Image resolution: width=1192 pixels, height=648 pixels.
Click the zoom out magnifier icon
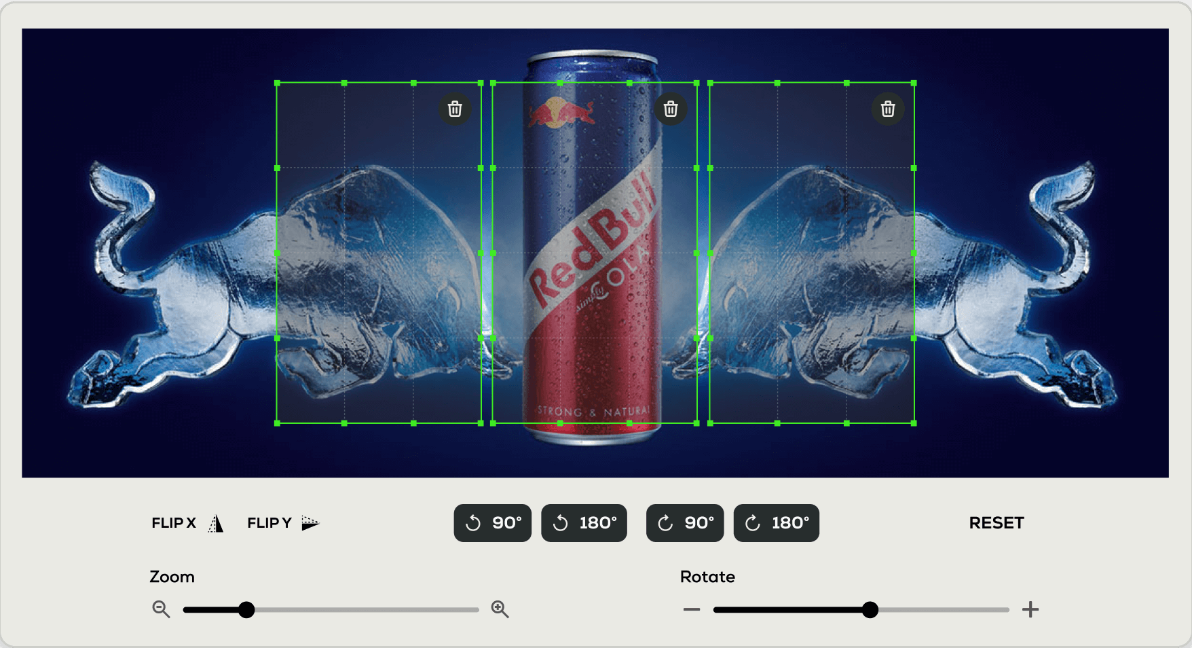click(x=161, y=609)
